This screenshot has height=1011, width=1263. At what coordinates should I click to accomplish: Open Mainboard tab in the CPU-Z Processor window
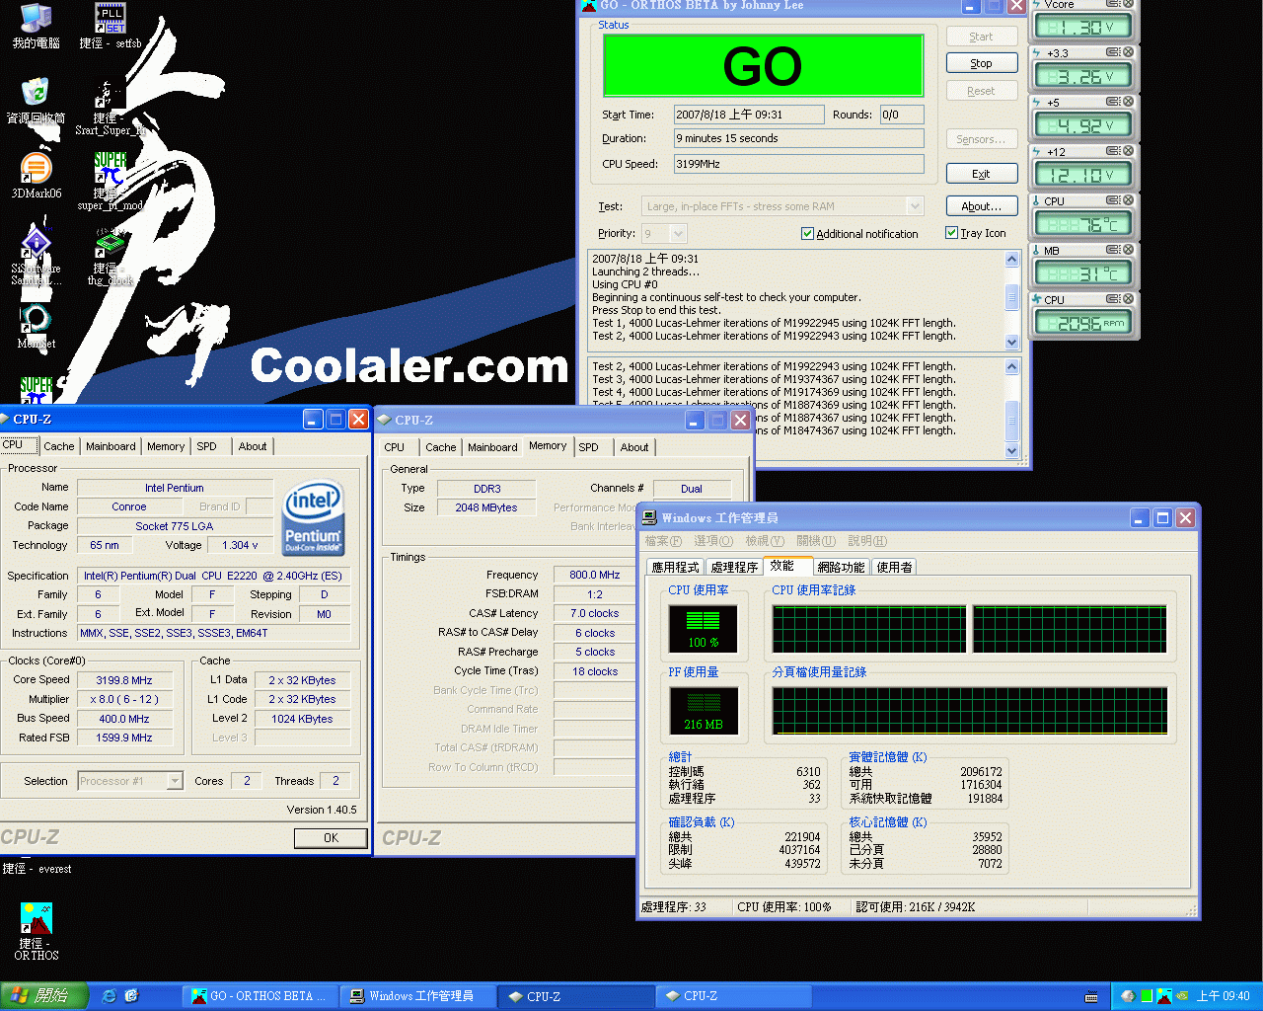click(x=111, y=446)
